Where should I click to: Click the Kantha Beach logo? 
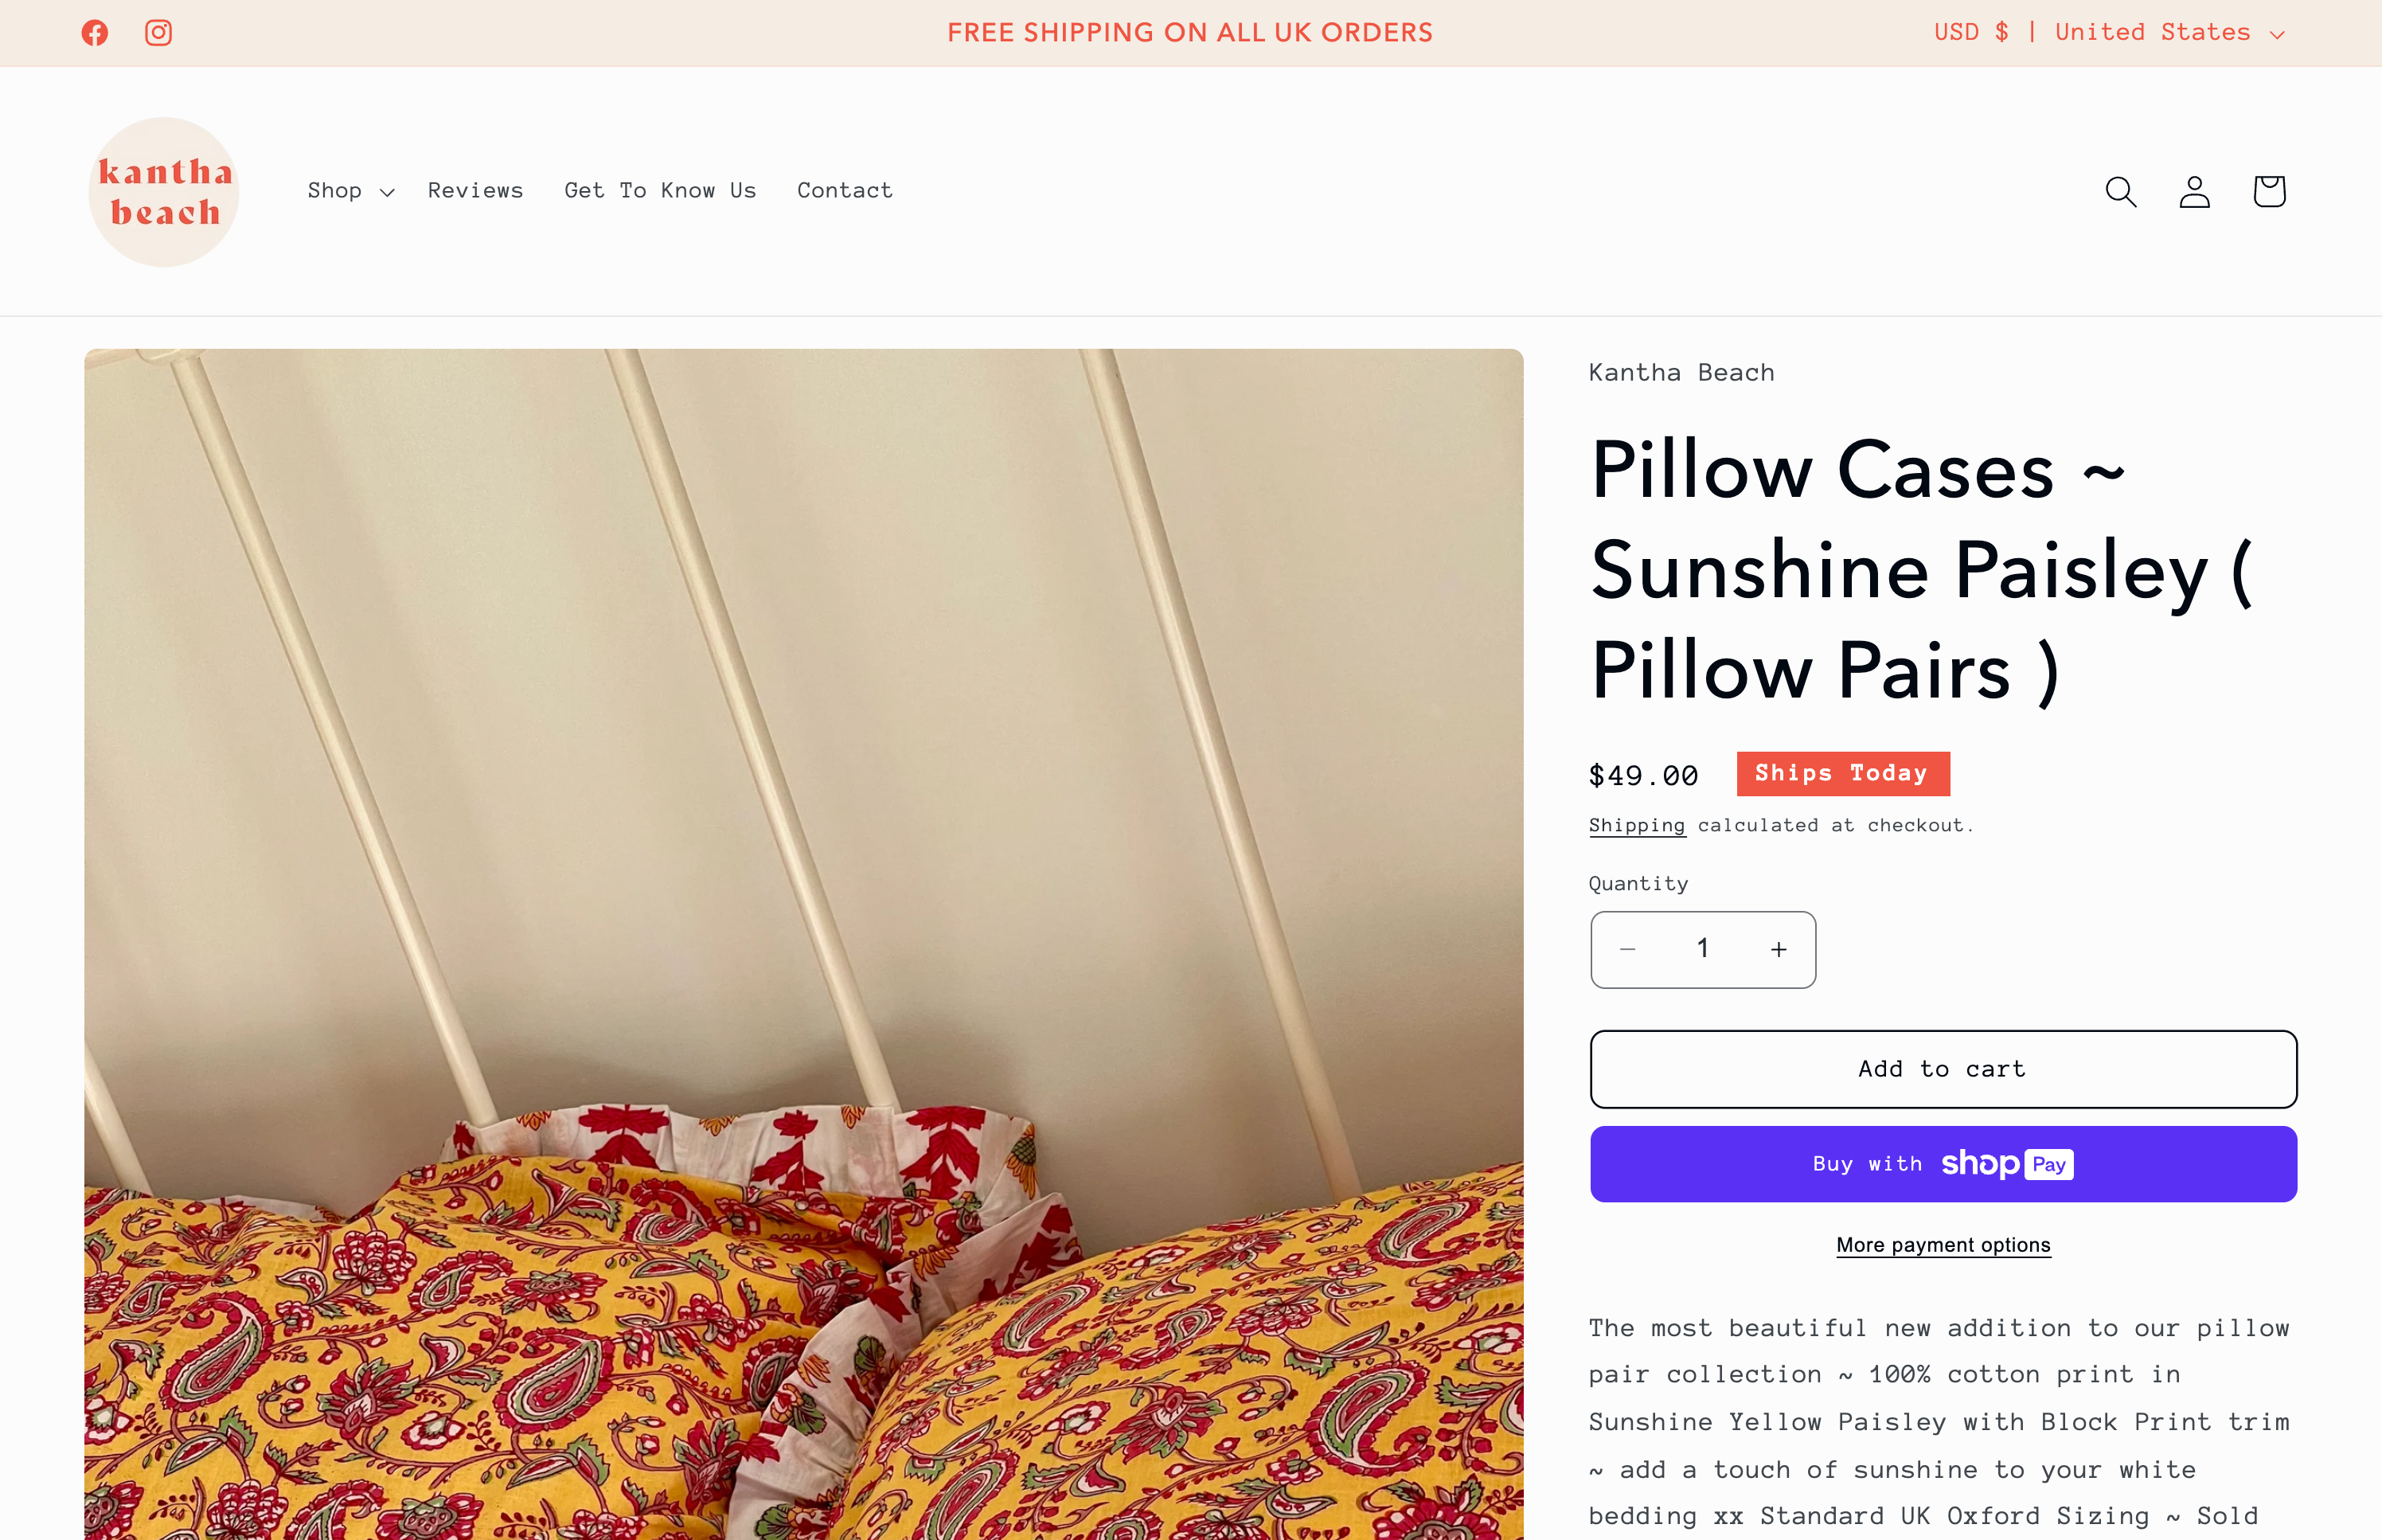click(x=164, y=192)
